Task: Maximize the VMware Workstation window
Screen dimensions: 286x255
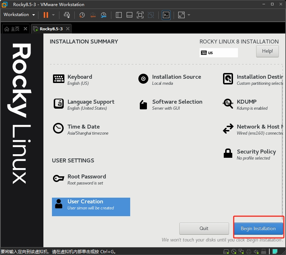Action: [272, 4]
